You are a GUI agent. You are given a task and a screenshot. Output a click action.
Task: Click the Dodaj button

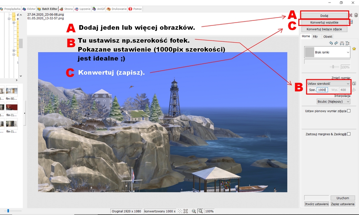click(324, 15)
